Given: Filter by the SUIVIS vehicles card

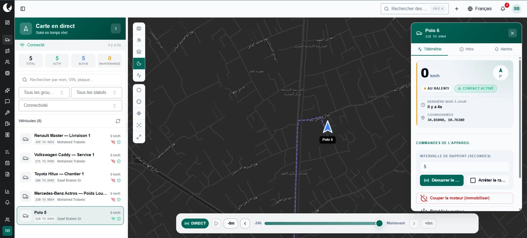Looking at the screenshot, I should coord(83,61).
